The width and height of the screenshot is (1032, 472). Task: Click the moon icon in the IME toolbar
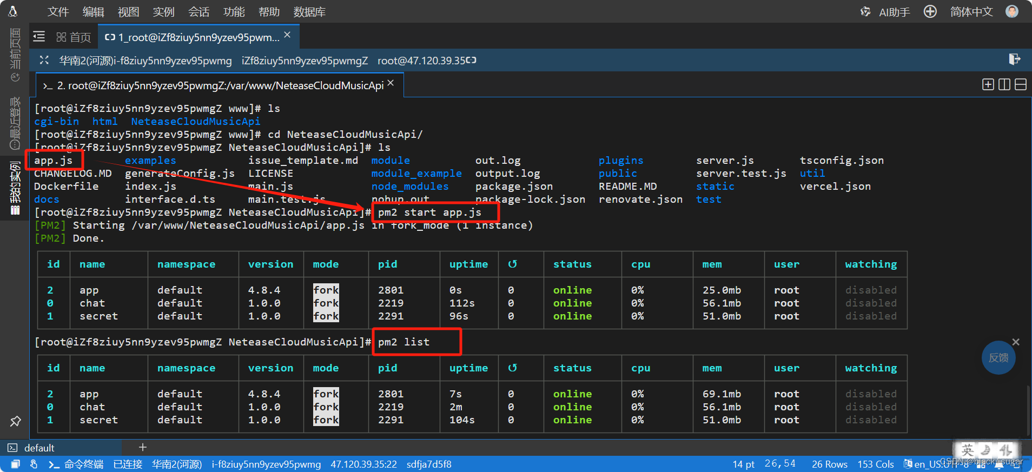pos(986,450)
